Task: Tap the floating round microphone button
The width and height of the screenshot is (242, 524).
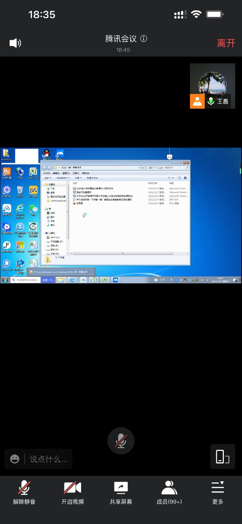Action: tap(121, 441)
